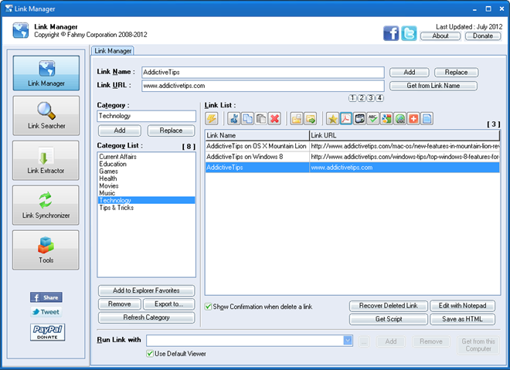The width and height of the screenshot is (510, 370).
Task: Click the Export to... button
Action: [x=168, y=304]
